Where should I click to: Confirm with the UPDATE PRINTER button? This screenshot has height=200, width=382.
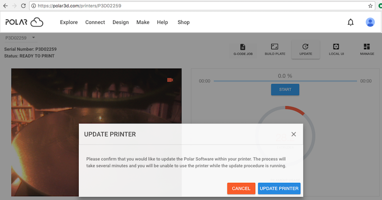279,189
